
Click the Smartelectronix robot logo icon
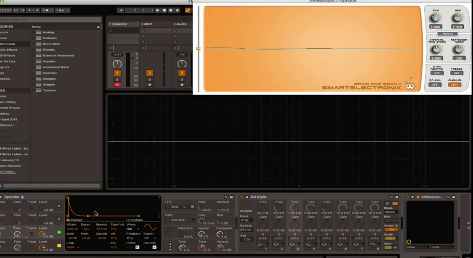[410, 85]
